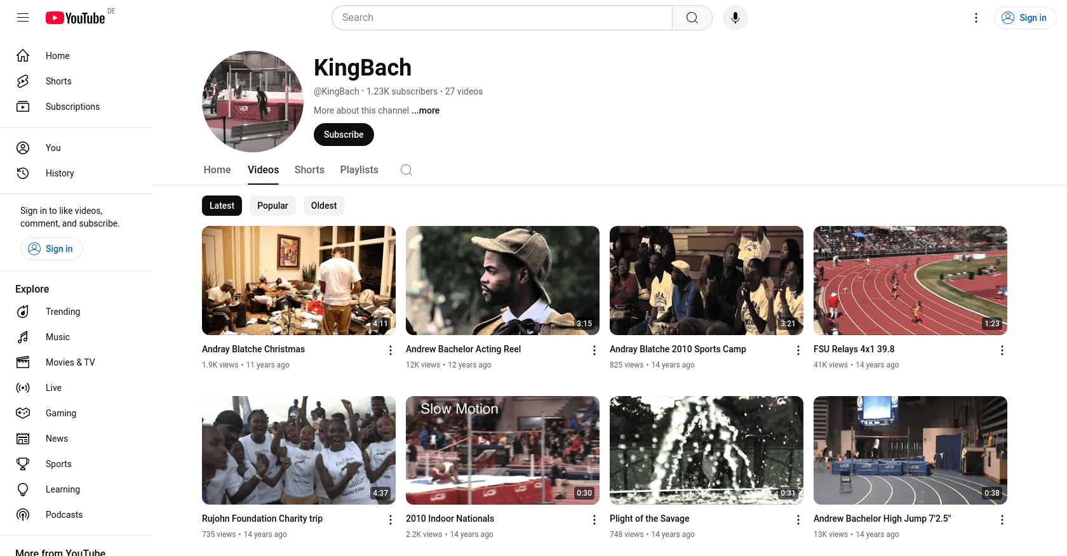
Task: Open the hamburger guide menu
Action: (x=23, y=18)
